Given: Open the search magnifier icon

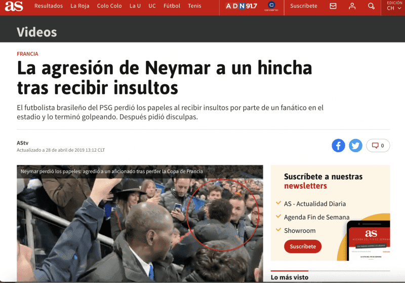Looking at the screenshot, I should [x=371, y=6].
